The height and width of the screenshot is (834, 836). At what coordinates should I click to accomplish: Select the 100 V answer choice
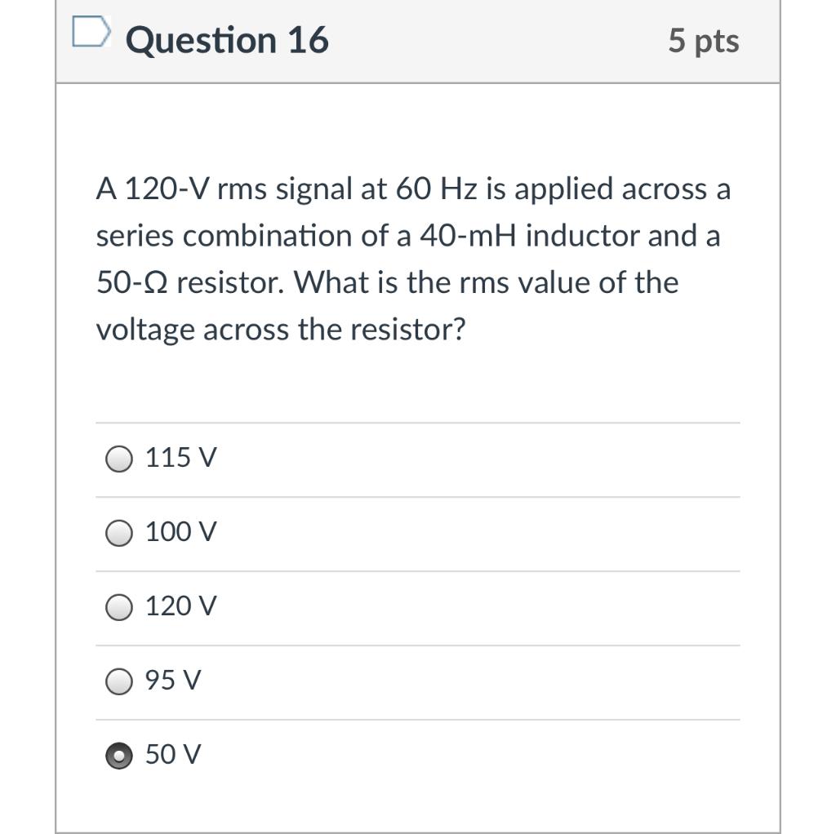119,533
